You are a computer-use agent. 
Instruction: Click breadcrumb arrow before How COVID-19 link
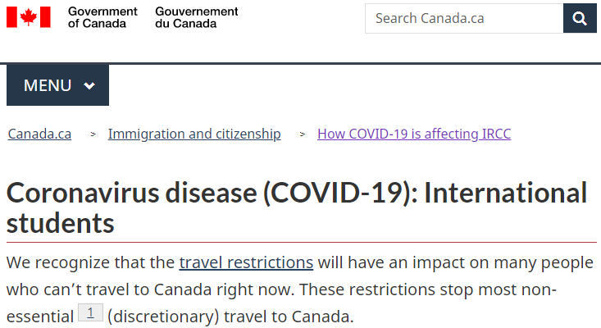tap(302, 134)
